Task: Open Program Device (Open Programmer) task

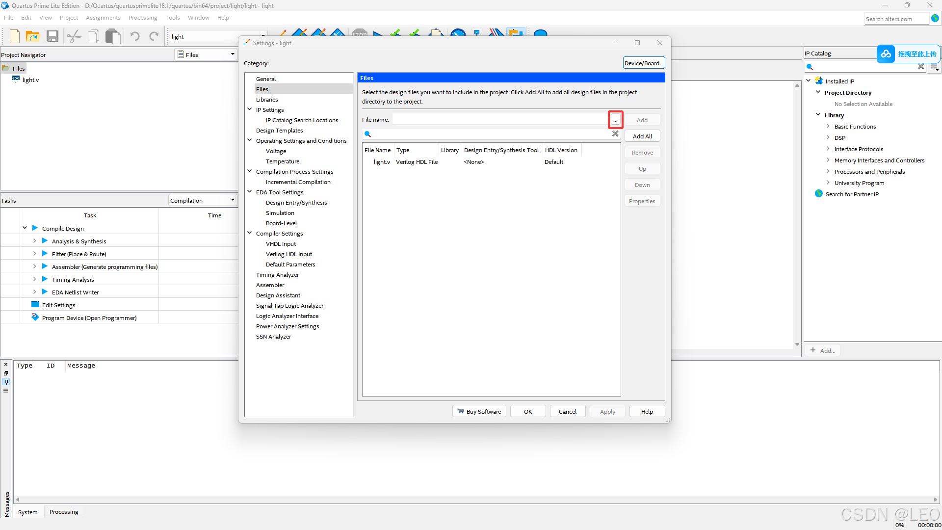Action: [x=89, y=318]
